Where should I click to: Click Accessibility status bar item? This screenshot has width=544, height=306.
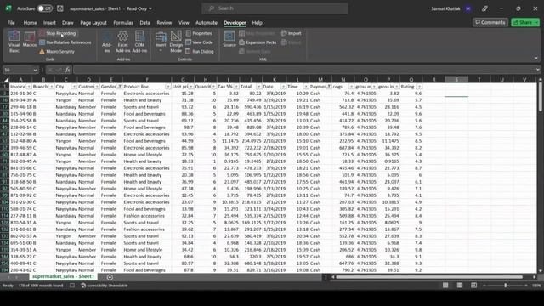[104, 286]
